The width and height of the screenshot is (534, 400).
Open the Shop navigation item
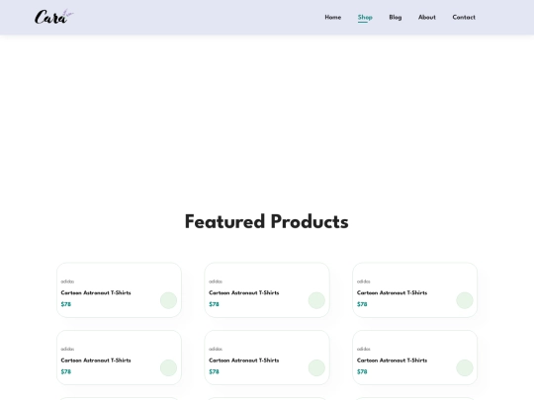pos(365,18)
